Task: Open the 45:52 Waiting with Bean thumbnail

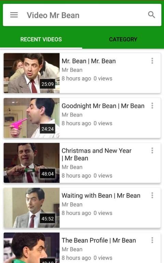Action: tap(31, 208)
